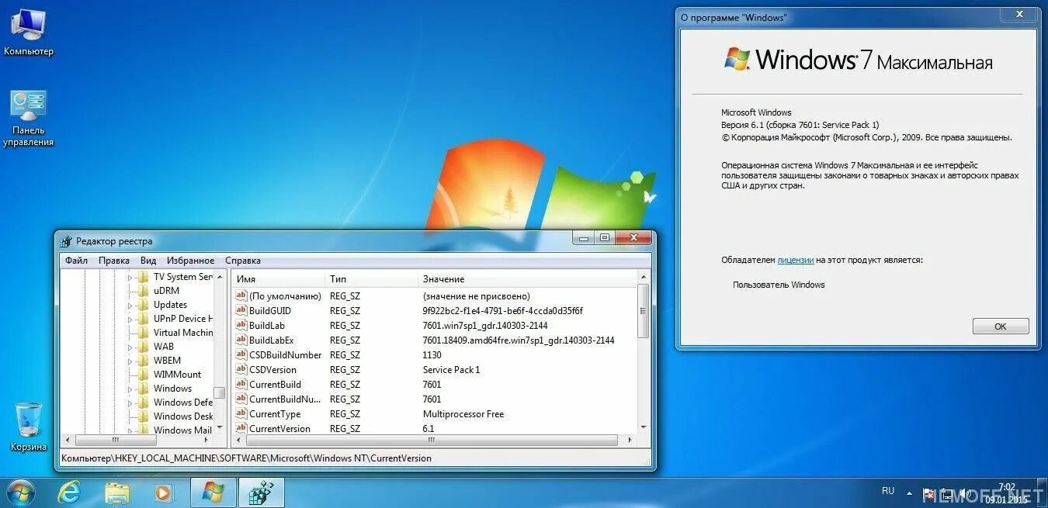1048x508 pixels.
Task: Click tree pane scroll down arrow
Action: point(220,427)
